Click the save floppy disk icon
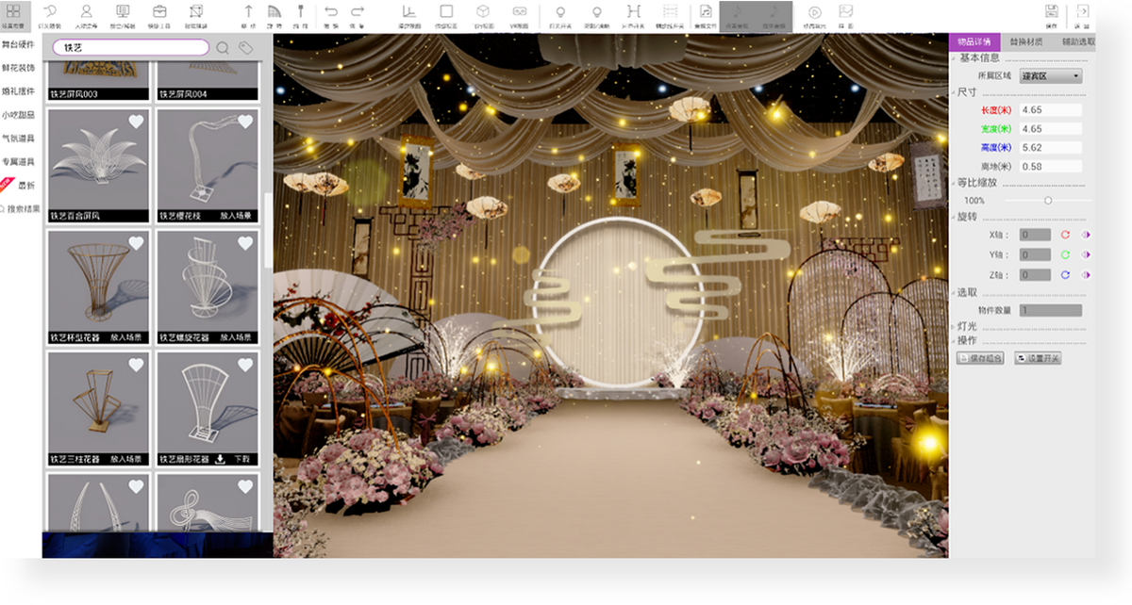This screenshot has height=605, width=1132. pos(1051,11)
